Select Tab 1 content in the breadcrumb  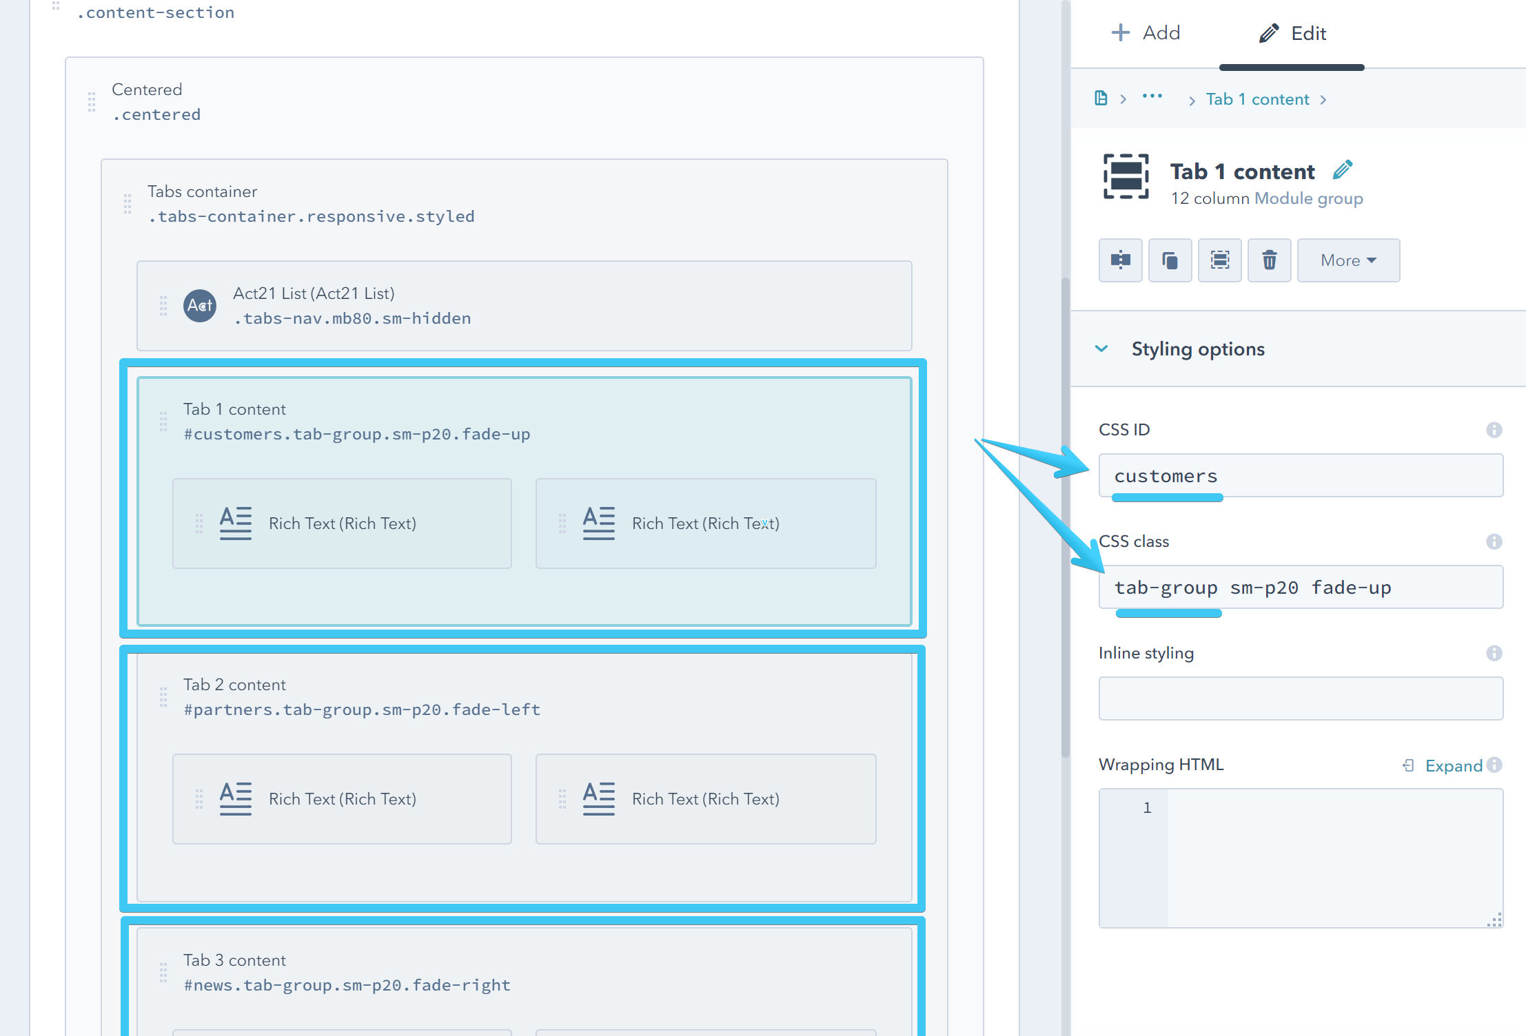(1257, 99)
